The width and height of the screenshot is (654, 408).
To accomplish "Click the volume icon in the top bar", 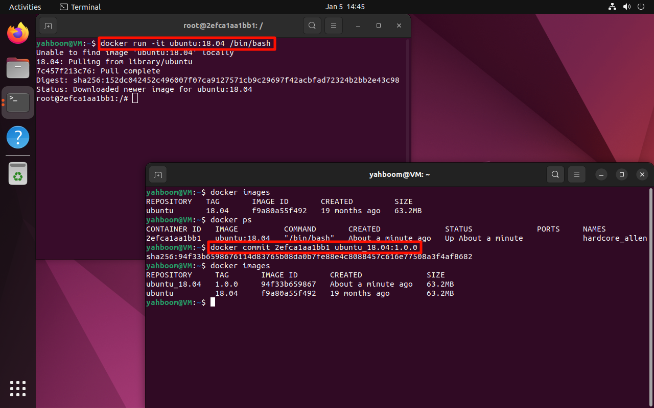I will (626, 7).
